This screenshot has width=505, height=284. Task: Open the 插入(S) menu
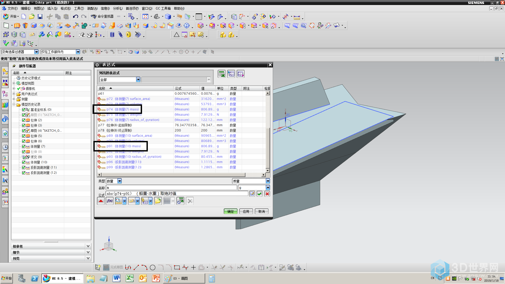(x=52, y=8)
